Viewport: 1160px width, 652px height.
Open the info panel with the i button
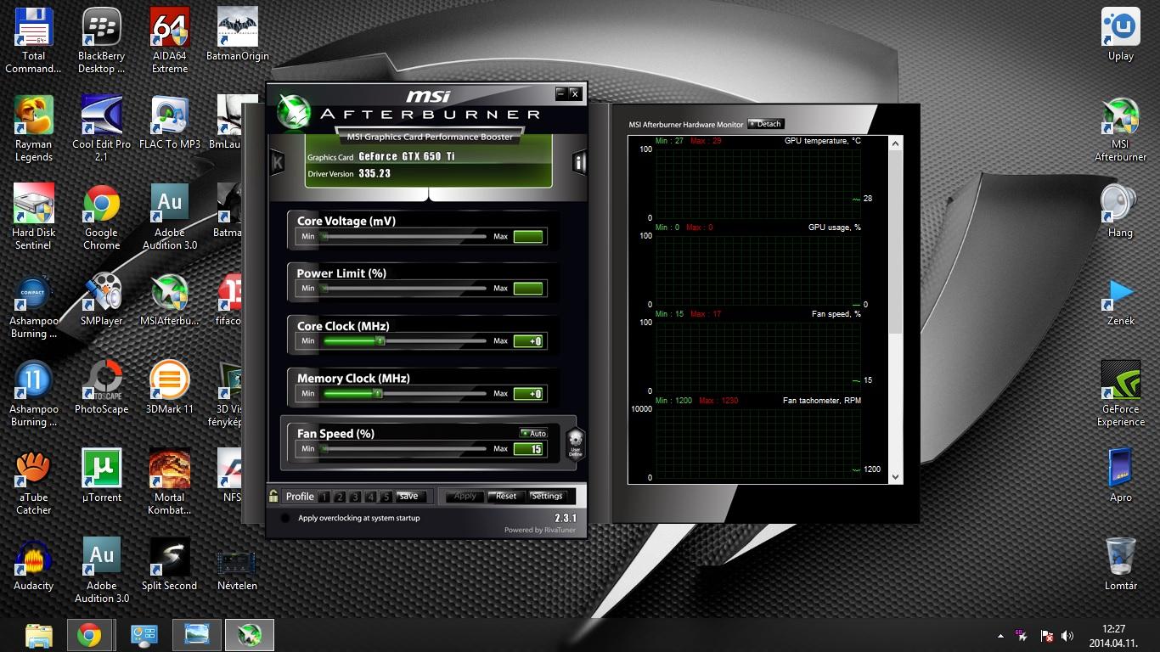[580, 162]
